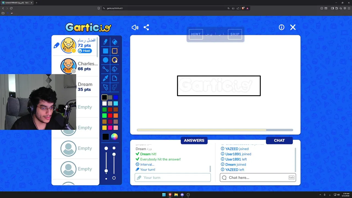Click the Host badge

85,51
